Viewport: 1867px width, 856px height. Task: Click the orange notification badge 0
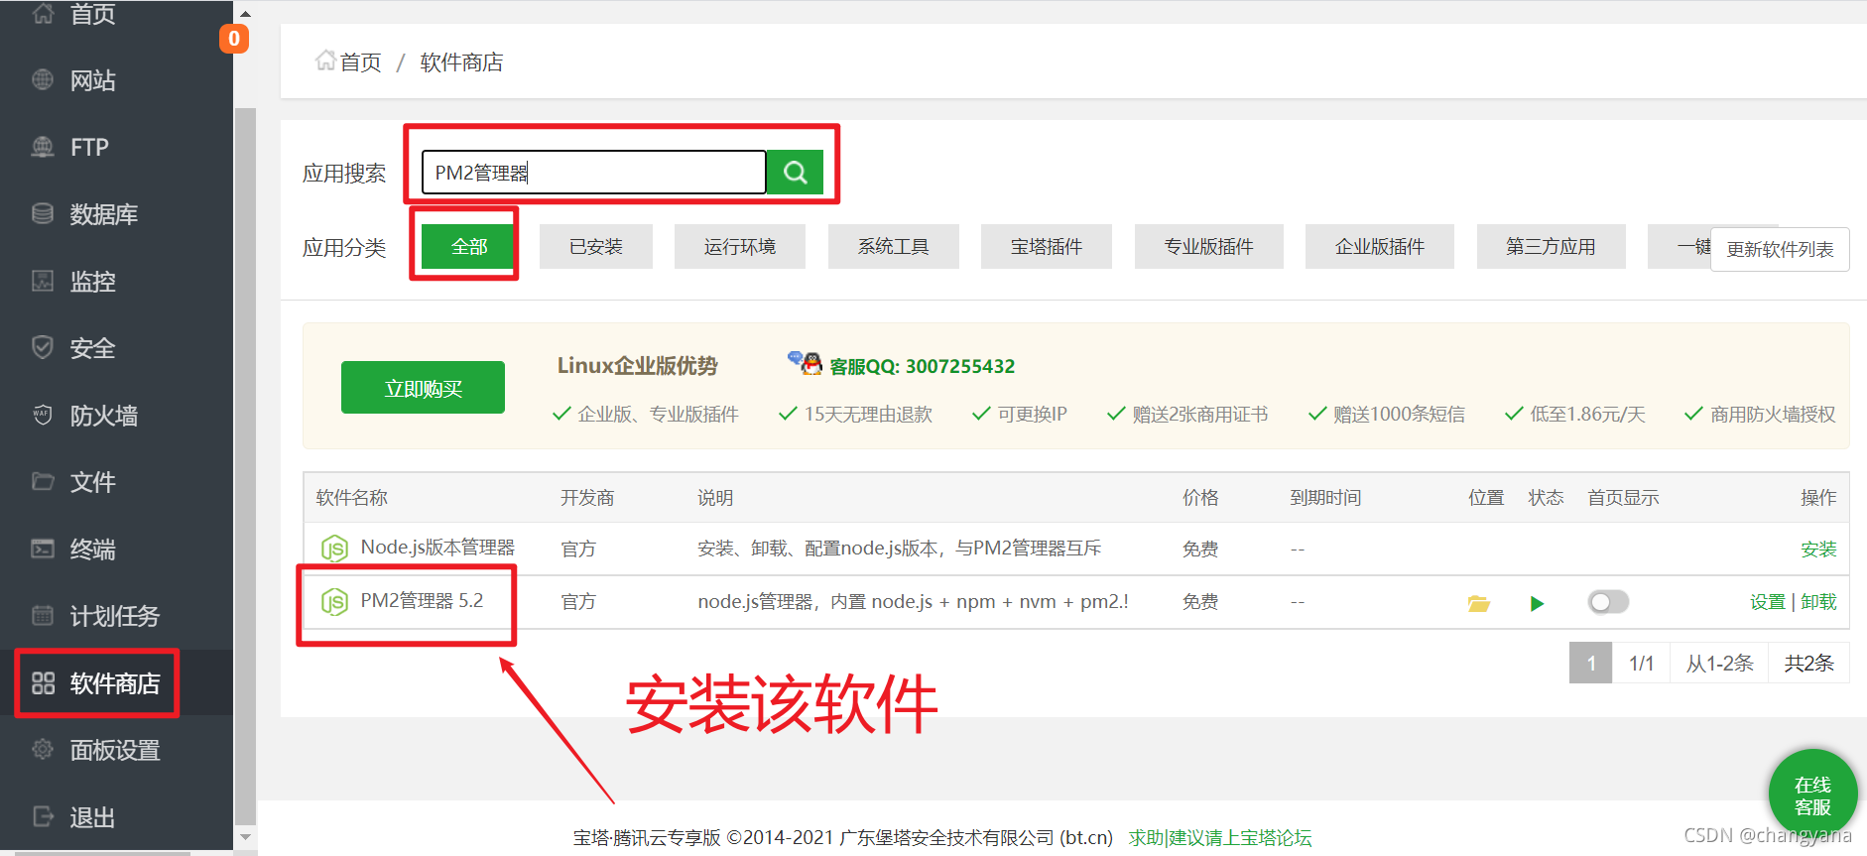pos(234,39)
